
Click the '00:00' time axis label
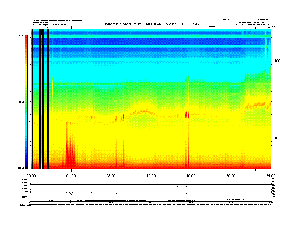coord(31,176)
